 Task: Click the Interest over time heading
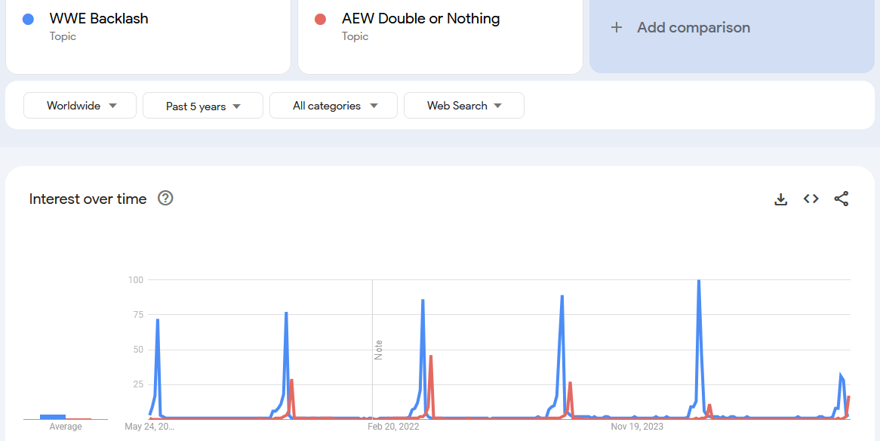88,199
